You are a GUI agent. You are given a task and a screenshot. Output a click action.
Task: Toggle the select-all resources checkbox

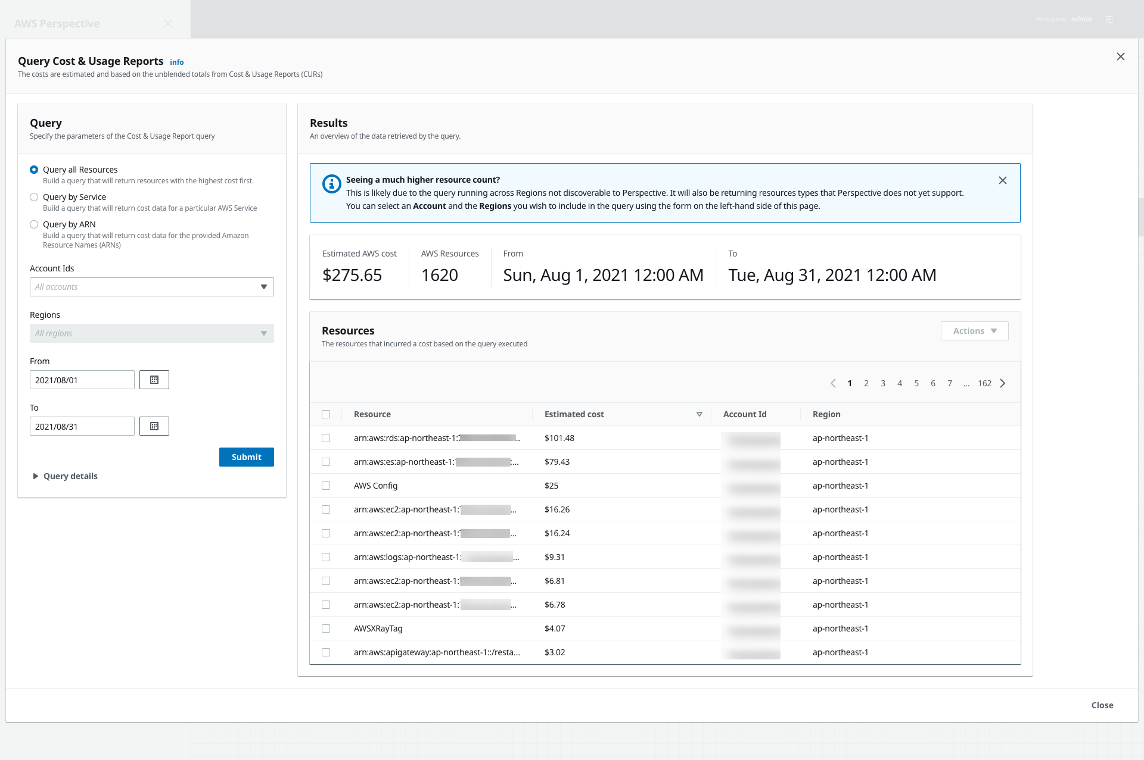pos(326,414)
